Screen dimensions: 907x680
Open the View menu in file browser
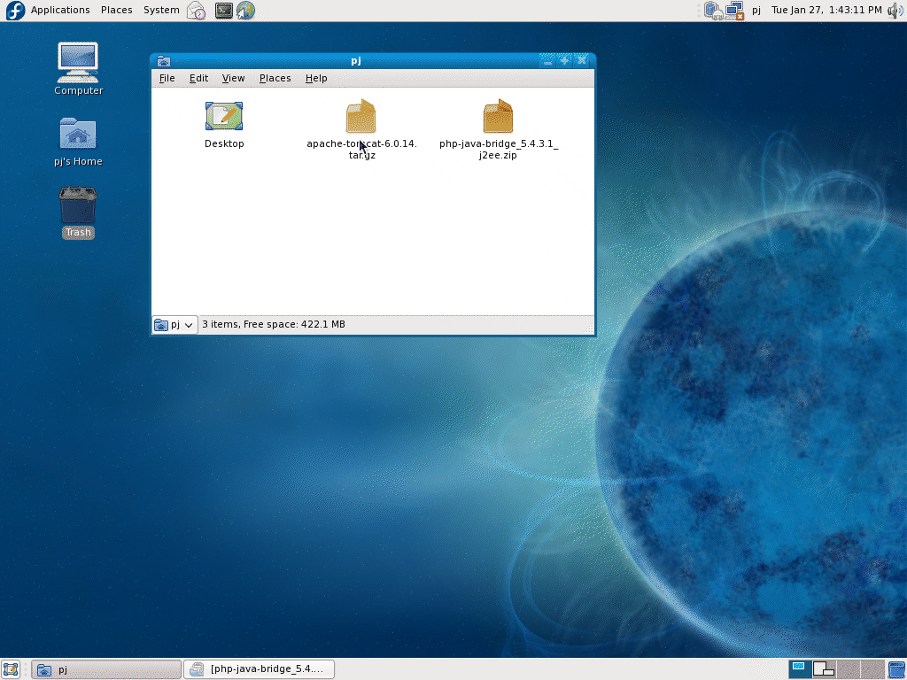click(x=233, y=78)
